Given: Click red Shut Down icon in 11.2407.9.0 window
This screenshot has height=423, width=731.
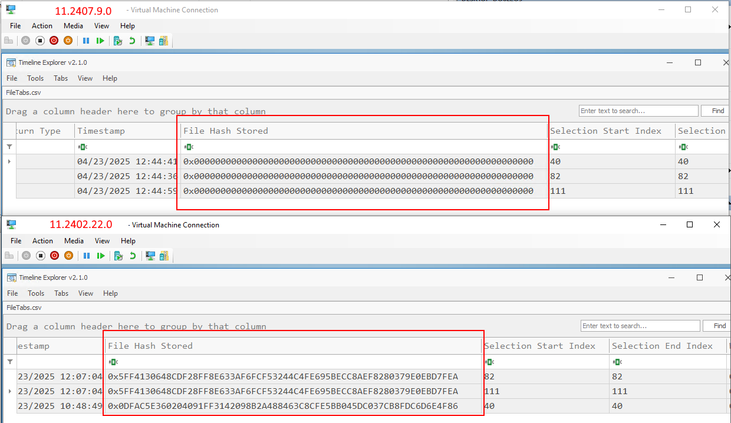Looking at the screenshot, I should [54, 41].
